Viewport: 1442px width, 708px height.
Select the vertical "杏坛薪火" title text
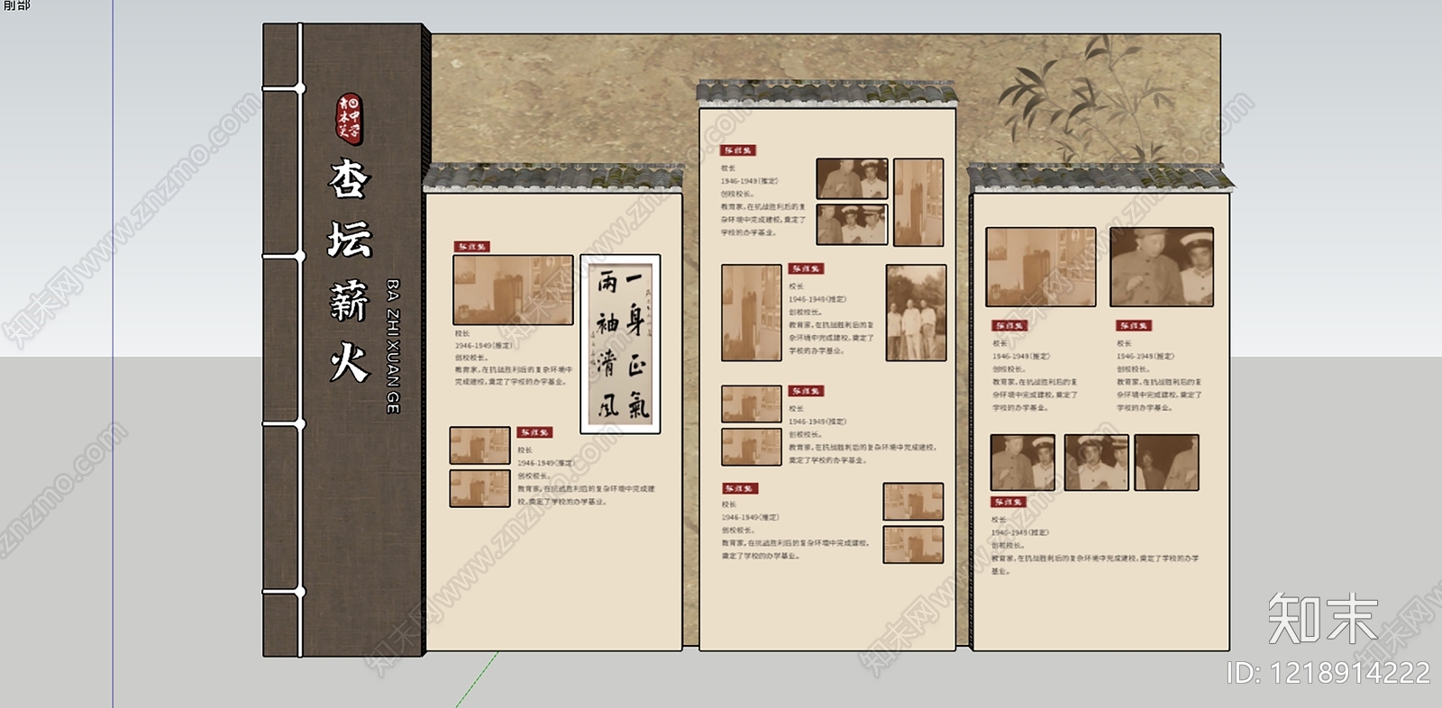[349, 270]
